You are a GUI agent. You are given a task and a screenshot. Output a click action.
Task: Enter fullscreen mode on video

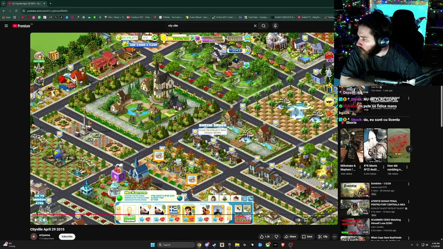[331, 220]
